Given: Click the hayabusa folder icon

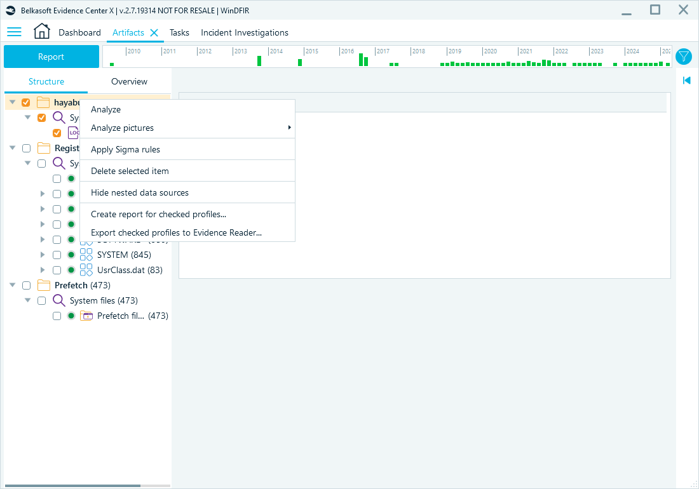Looking at the screenshot, I should (x=43, y=102).
